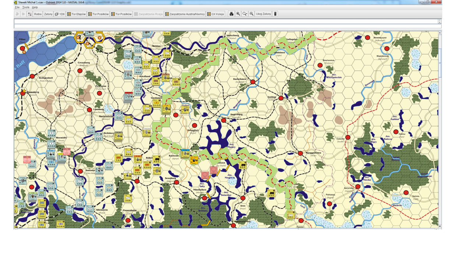Click the red town marker at Goldap
Screen dimensions: 471x255
click(281, 98)
